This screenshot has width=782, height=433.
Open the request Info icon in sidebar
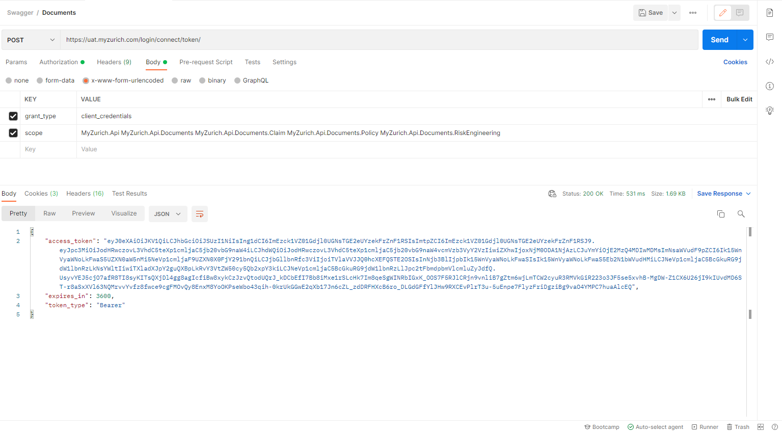(x=770, y=86)
